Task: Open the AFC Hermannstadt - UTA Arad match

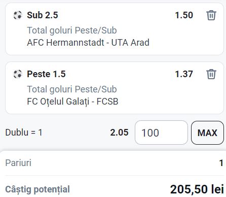Action: [88, 43]
